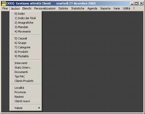Select 0) Indici menu item
This screenshot has height=114, width=145.
[x=26, y=14]
